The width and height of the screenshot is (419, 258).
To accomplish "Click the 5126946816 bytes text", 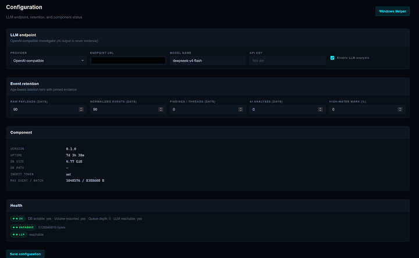I will point(52,228).
